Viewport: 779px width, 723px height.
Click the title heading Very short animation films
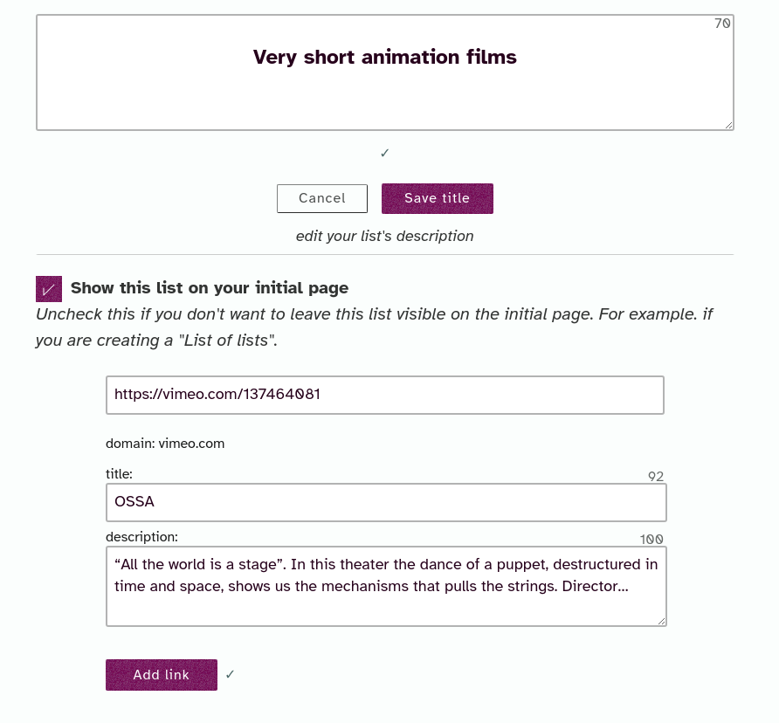pyautogui.click(x=384, y=57)
